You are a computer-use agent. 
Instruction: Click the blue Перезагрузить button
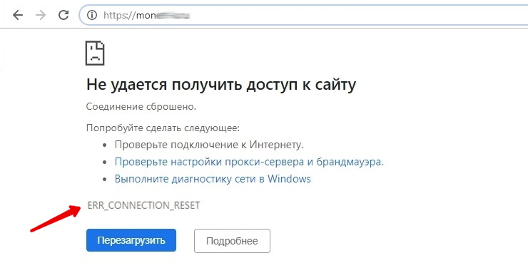131,240
